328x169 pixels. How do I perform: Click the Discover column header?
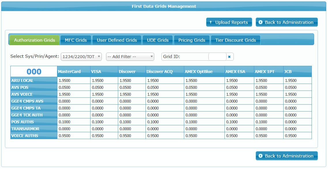[132, 72]
